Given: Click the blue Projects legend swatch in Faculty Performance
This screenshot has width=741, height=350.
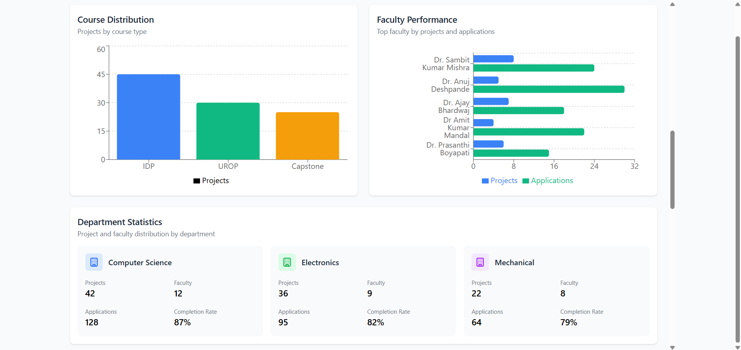Looking at the screenshot, I should coord(485,181).
